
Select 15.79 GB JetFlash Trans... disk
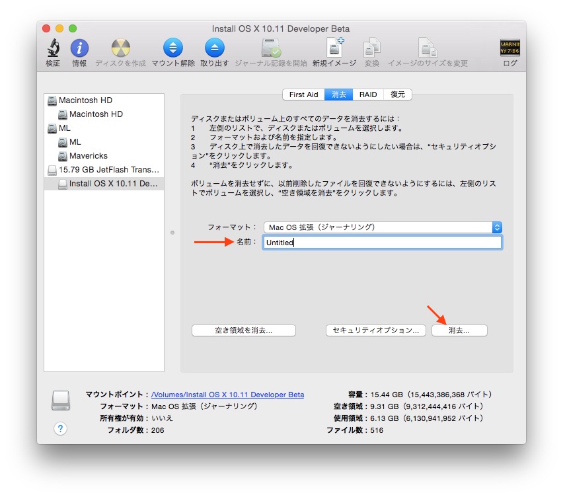point(104,170)
